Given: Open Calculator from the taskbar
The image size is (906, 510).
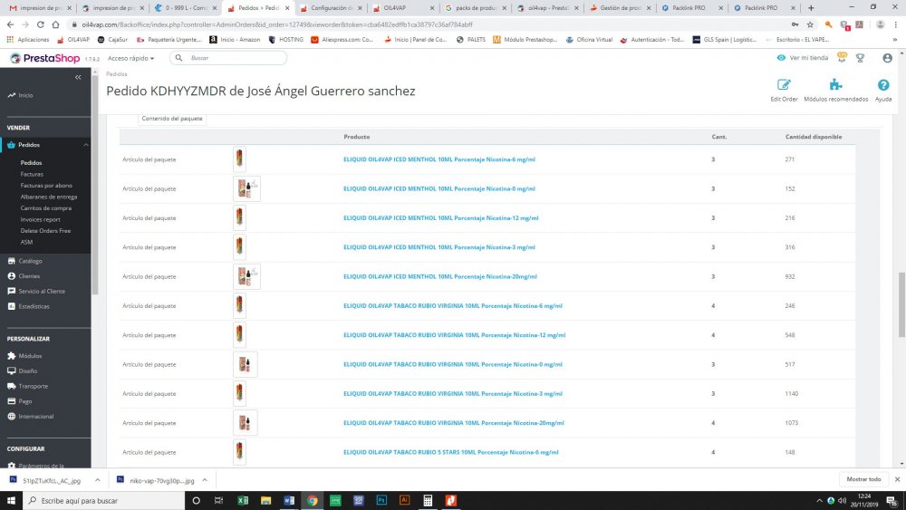Looking at the screenshot, I should point(428,500).
